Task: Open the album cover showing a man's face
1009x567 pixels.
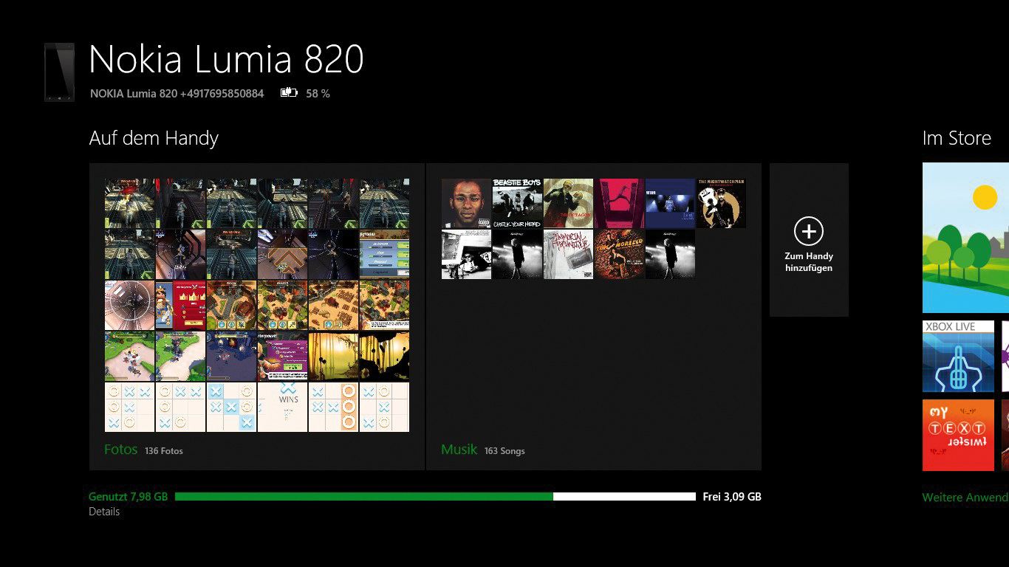Action: [x=466, y=203]
